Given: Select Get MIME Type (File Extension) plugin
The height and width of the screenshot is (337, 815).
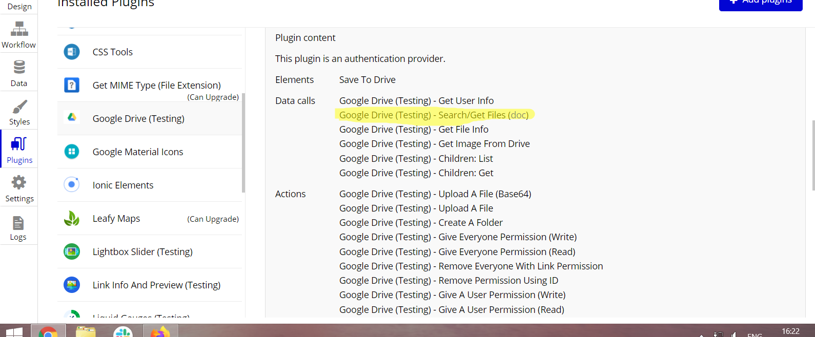Looking at the screenshot, I should pyautogui.click(x=150, y=85).
